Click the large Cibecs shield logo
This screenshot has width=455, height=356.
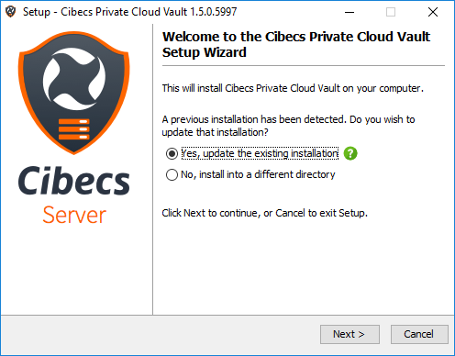(74, 93)
